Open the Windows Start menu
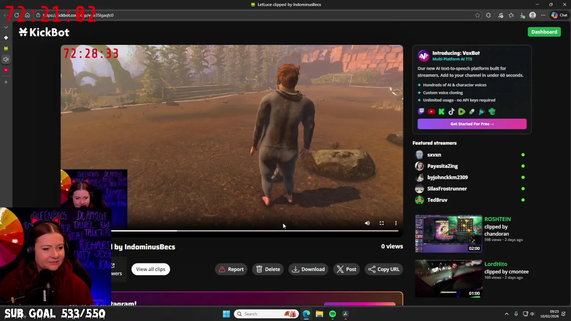The height and width of the screenshot is (321, 571). [x=226, y=314]
